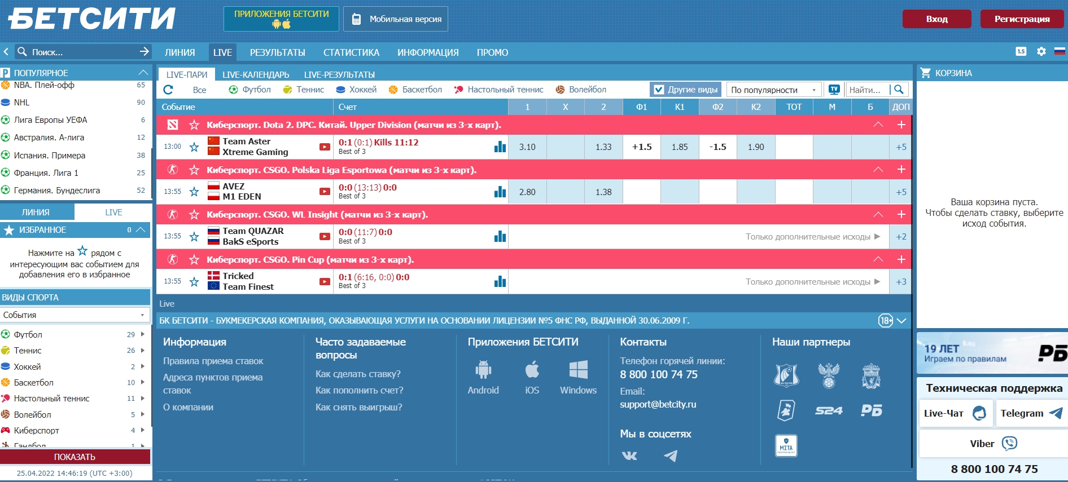Switch to the LIVE-КАЛЕНДАРЬ tab
The height and width of the screenshot is (482, 1068).
255,74
